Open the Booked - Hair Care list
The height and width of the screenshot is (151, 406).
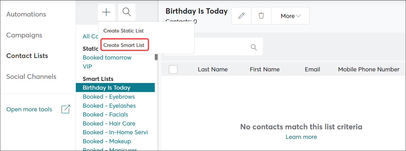[109, 123]
